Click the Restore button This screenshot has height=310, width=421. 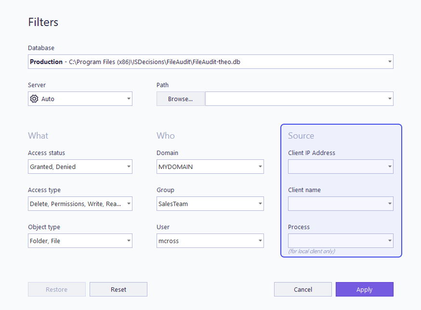click(57, 289)
